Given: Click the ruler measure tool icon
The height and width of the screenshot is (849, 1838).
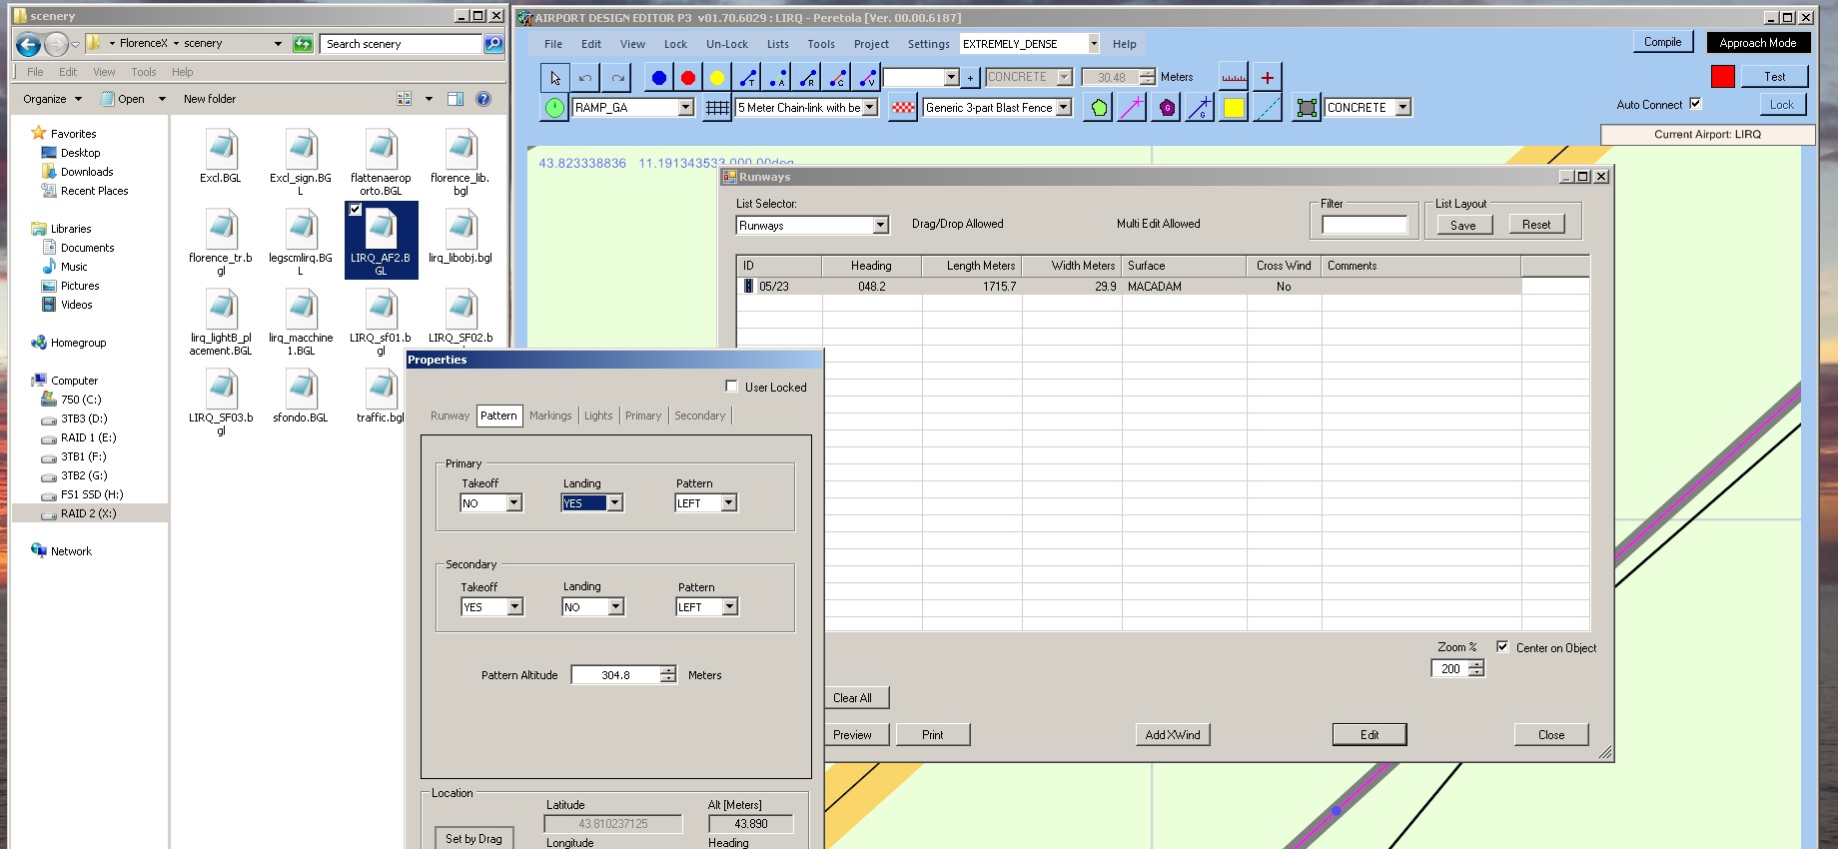Looking at the screenshot, I should click(x=1234, y=78).
